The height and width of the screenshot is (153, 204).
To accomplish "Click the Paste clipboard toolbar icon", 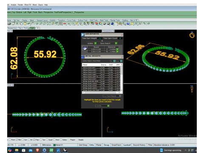I will coord(25,24).
